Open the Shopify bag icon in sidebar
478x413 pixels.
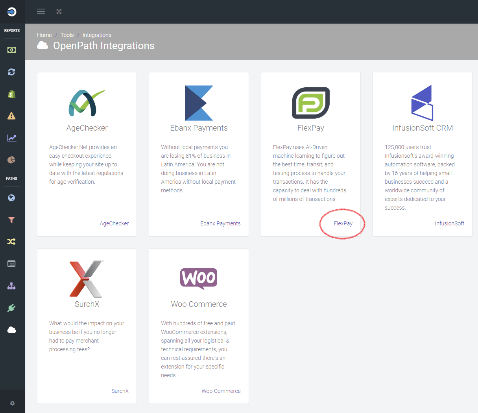tap(12, 94)
